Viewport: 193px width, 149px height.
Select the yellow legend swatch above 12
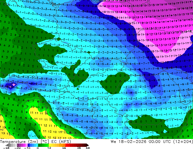(50, 145)
